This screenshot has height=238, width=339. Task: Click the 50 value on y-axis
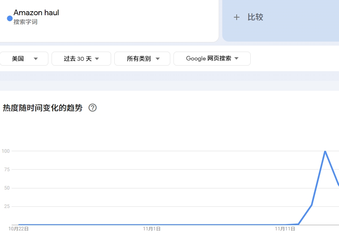pyautogui.click(x=7, y=188)
